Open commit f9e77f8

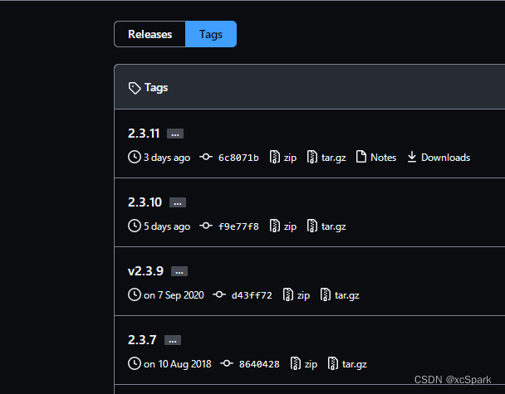point(238,226)
